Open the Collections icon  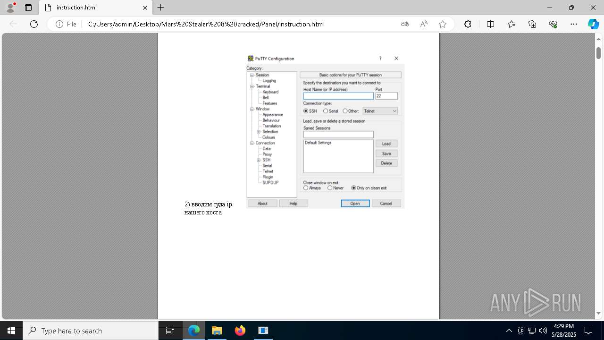[532, 24]
